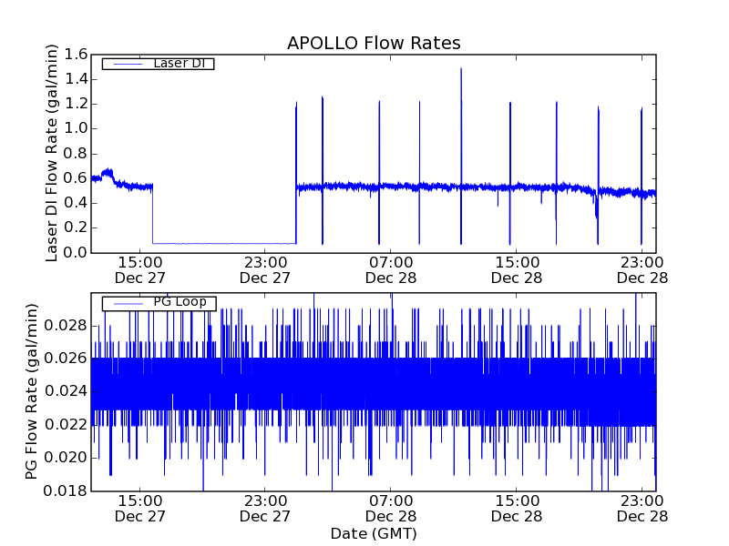This screenshot has width=729, height=546.
Task: Click the 0.2 tick on Laser DI axis
Action: 76,227
